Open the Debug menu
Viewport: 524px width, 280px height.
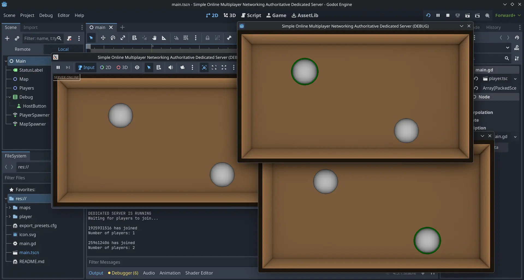pos(46,15)
